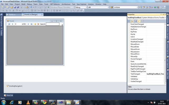The width and height of the screenshot is (169, 105).
Task: Open the Class View side tab
Action: coord(168,74)
